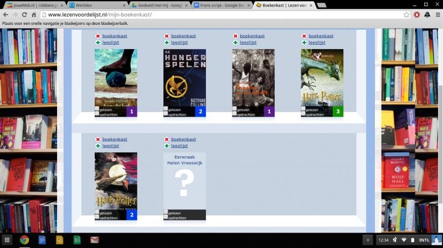Image resolution: width=443 pixels, height=248 pixels.
Task: Click red X above the Harry Potter dragon cover
Action: point(304,36)
